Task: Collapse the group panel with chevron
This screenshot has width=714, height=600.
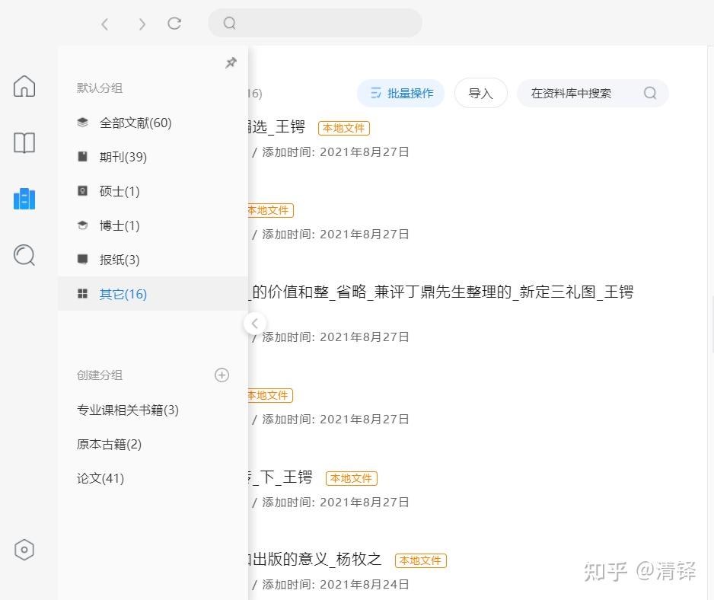Action: (254, 324)
